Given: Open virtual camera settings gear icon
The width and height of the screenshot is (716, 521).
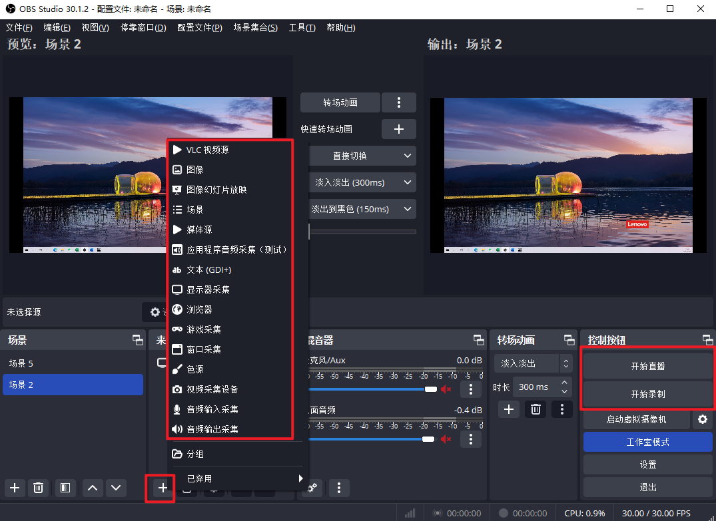Looking at the screenshot, I should click(701, 420).
